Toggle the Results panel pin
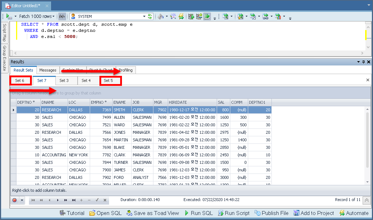The width and height of the screenshot is (373, 220). click(x=363, y=62)
